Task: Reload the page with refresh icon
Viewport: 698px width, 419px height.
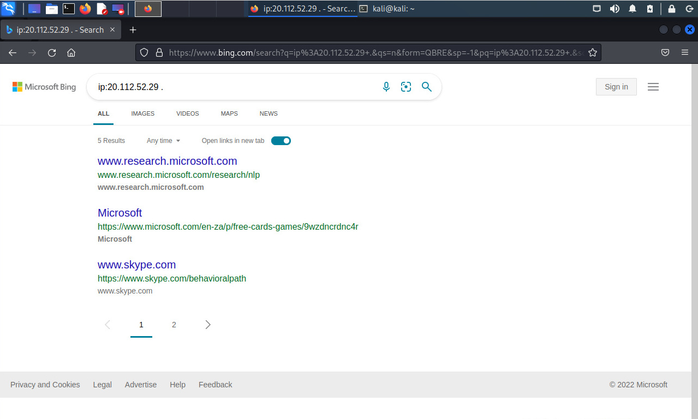Action: (52, 53)
